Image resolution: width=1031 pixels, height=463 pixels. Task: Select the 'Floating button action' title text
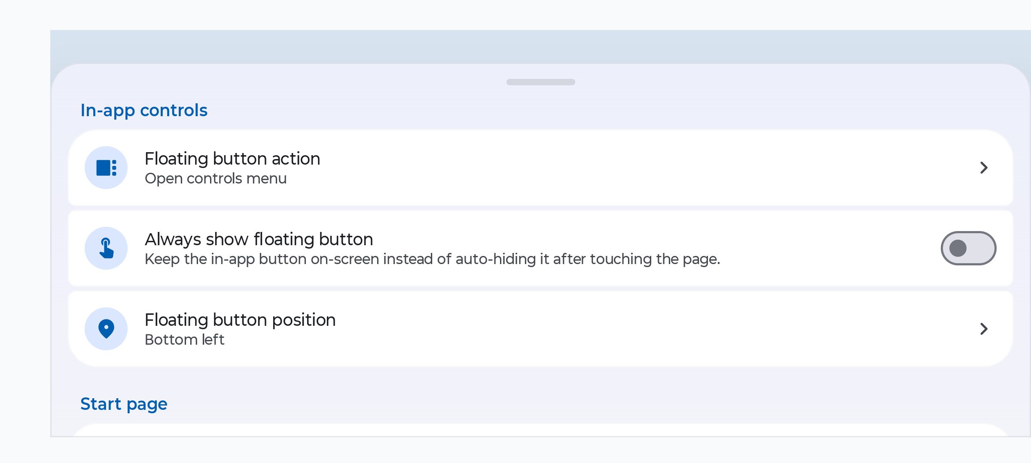point(232,159)
